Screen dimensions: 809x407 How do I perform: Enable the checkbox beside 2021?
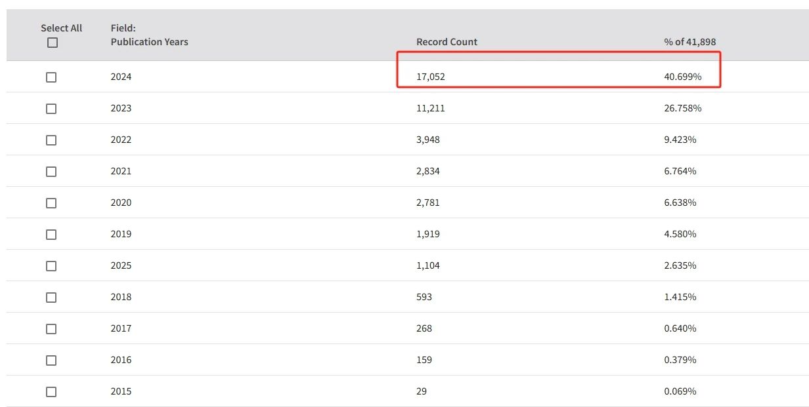coord(51,172)
